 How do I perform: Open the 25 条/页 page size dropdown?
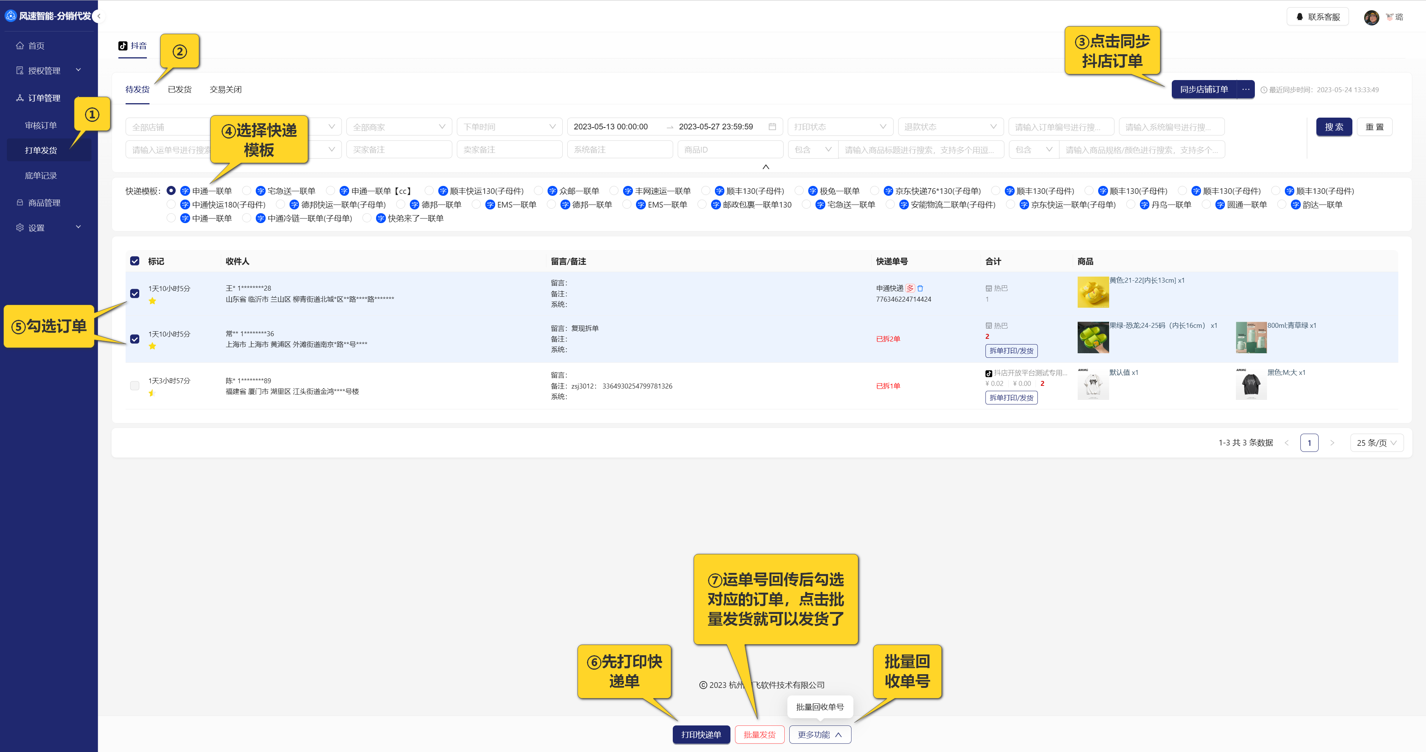tap(1376, 443)
